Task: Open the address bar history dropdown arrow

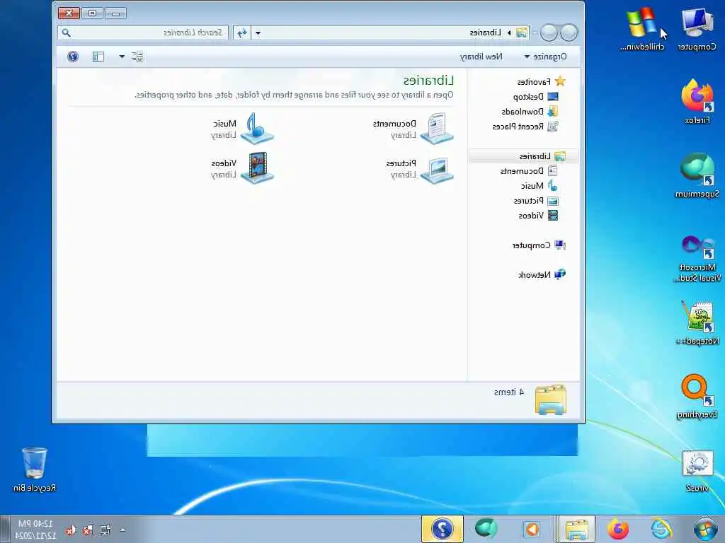Action: [x=258, y=33]
